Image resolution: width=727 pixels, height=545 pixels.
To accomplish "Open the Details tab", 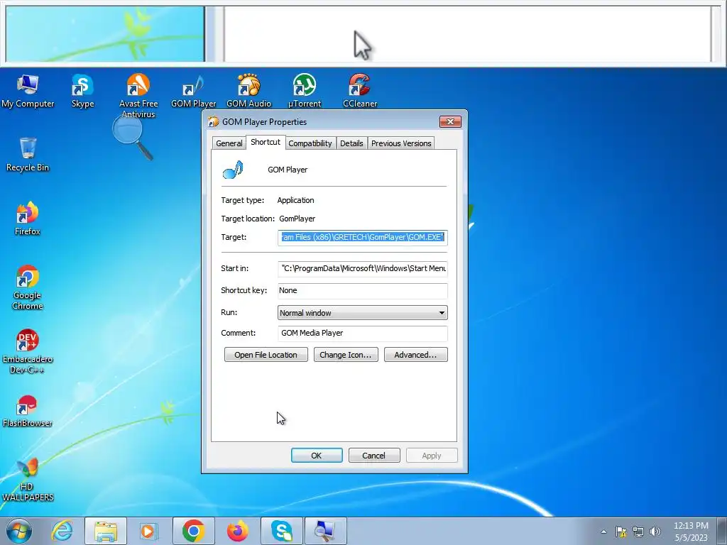I will tap(351, 143).
